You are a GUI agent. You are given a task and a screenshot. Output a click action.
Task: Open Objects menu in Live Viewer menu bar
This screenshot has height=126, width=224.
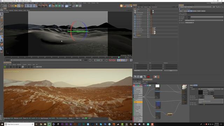point(14,64)
